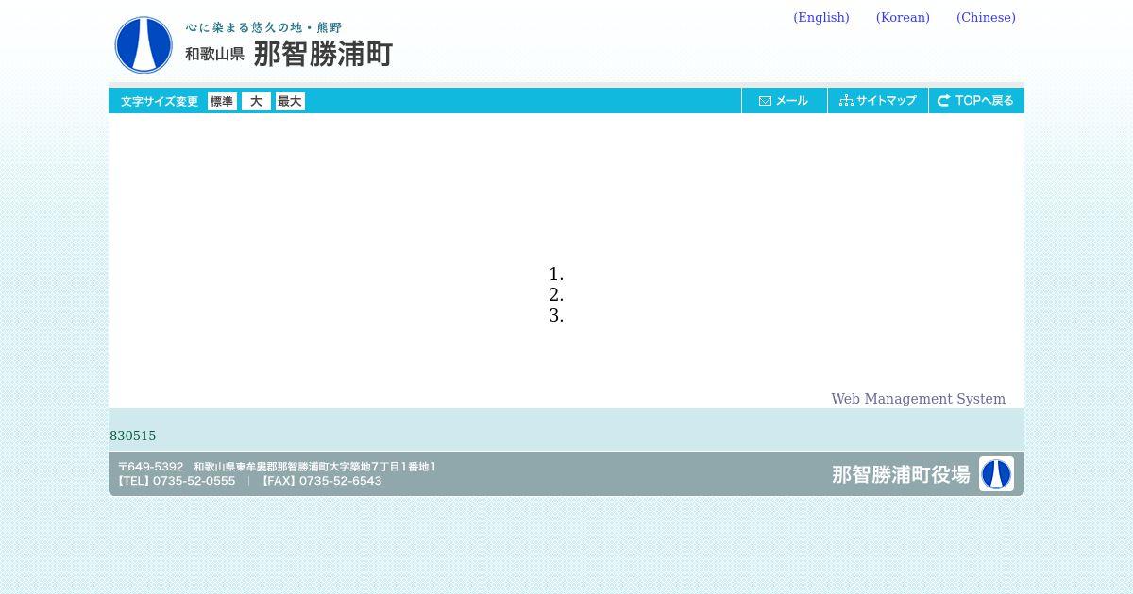Select the FAX 0735-52-6543 text
Image resolution: width=1133 pixels, height=594 pixels.
[x=322, y=481]
